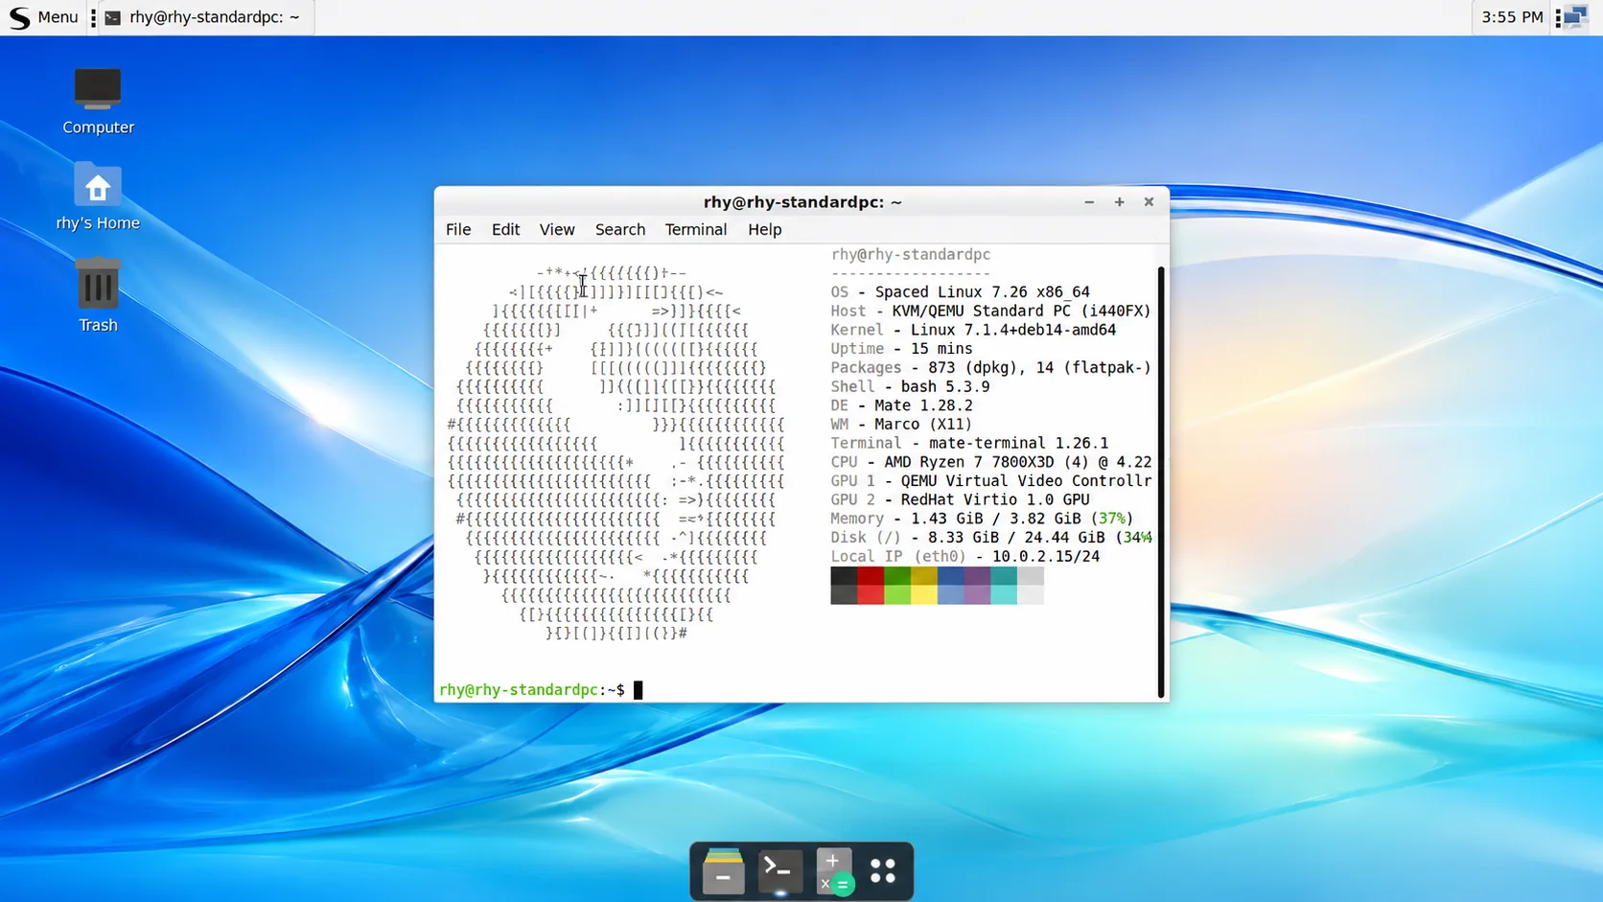The image size is (1603, 902).
Task: Click the 3:55 PM clock
Action: [x=1512, y=17]
